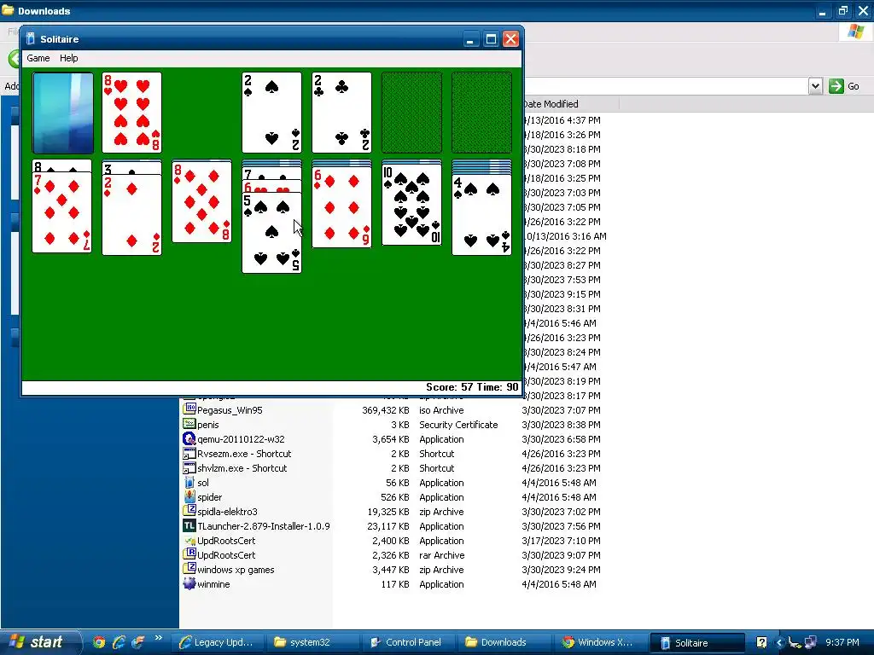Select the sol application icon
Image resolution: width=874 pixels, height=655 pixels.
(189, 483)
